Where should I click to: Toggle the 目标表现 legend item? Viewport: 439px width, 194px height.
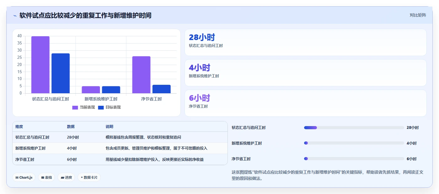[109, 107]
